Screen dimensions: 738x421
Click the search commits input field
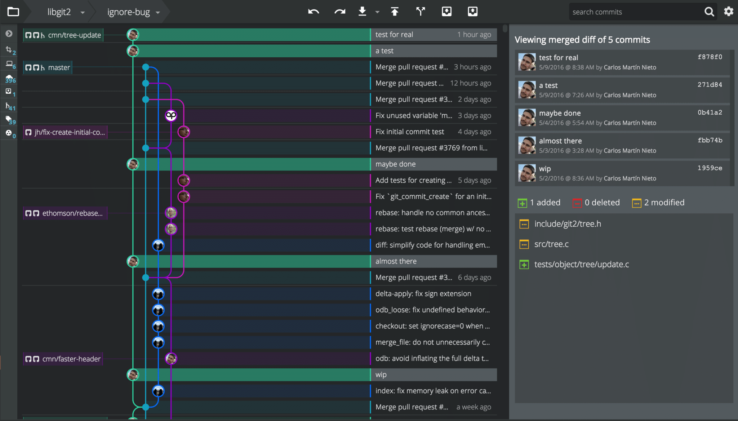pyautogui.click(x=635, y=12)
